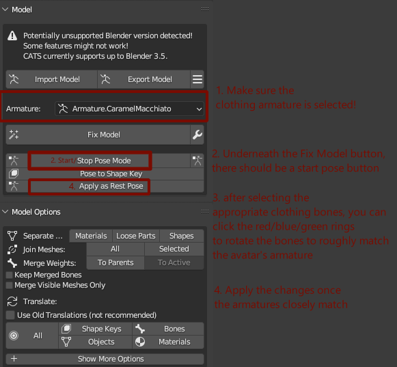Collapse the Model Options panel

[5, 212]
